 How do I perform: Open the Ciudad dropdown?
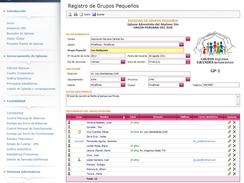(x=181, y=85)
